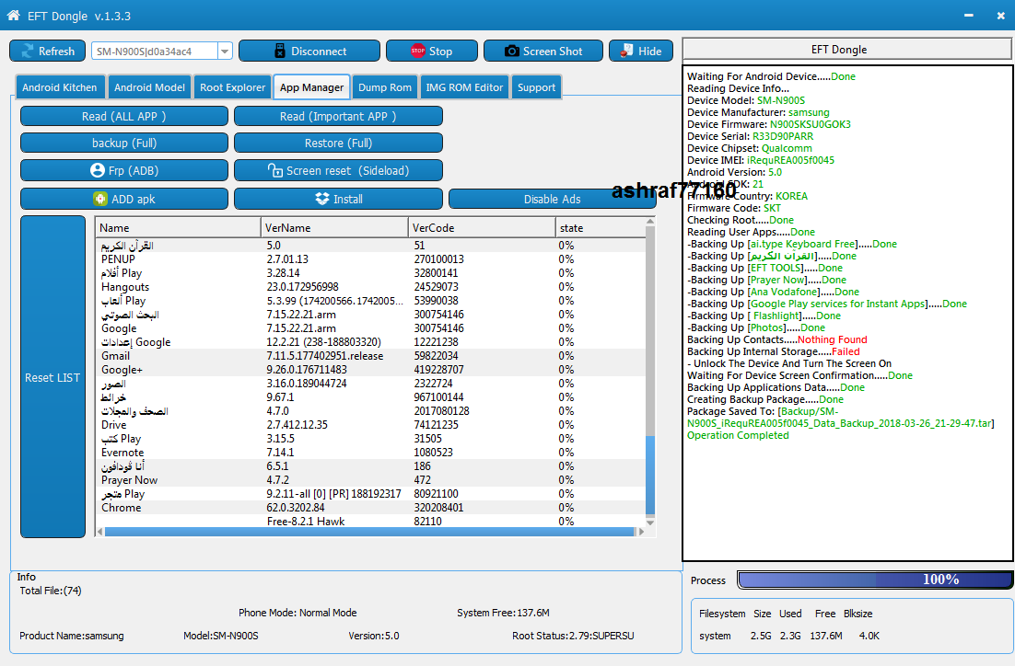The width and height of the screenshot is (1015, 666).
Task: Click the Operation Completed log line
Action: (738, 435)
